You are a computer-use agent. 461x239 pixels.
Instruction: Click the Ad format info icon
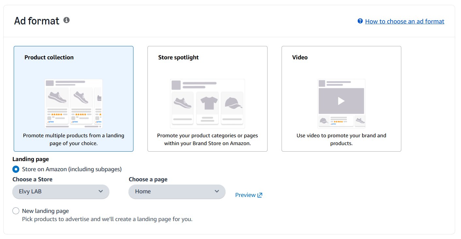click(x=67, y=20)
